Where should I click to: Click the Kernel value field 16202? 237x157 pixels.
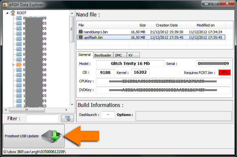(140, 73)
